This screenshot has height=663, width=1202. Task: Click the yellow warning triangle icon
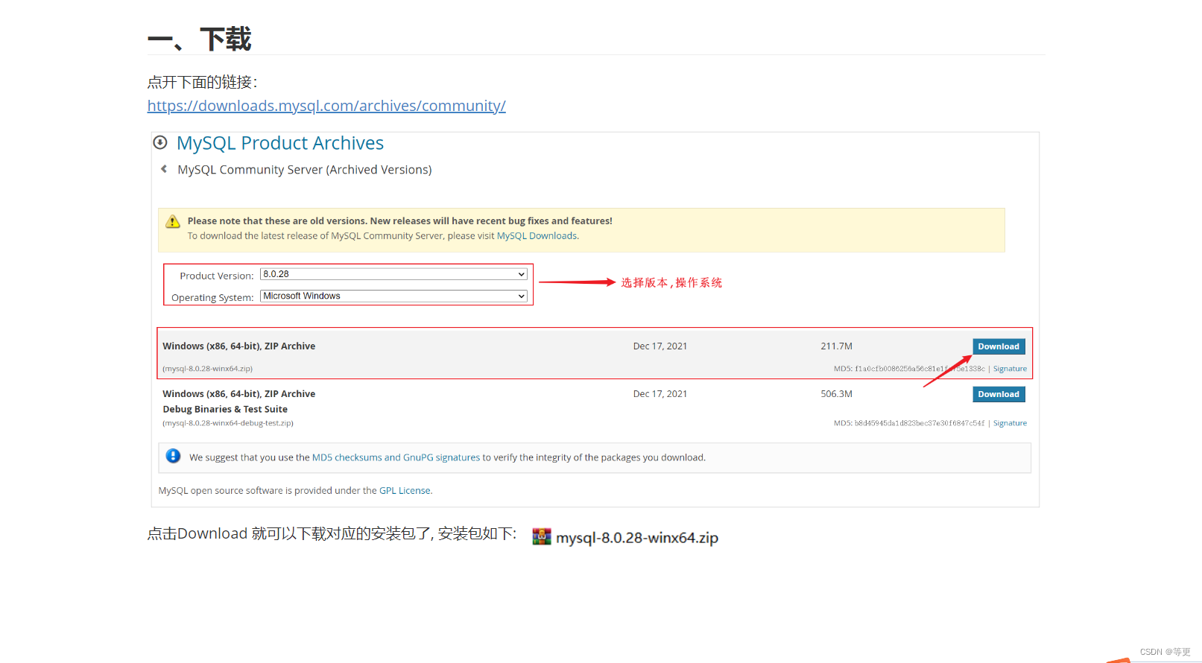point(173,221)
